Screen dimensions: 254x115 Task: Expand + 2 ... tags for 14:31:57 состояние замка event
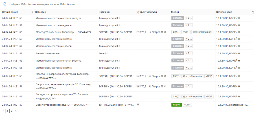pyautogui.click(x=189, y=39)
